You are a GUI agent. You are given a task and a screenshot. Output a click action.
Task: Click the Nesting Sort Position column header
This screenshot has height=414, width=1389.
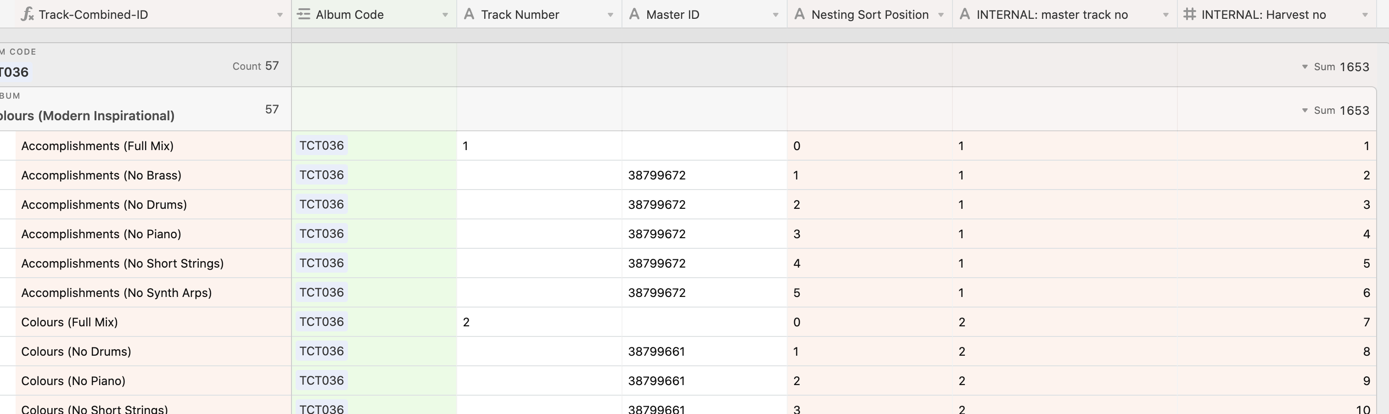coord(870,14)
